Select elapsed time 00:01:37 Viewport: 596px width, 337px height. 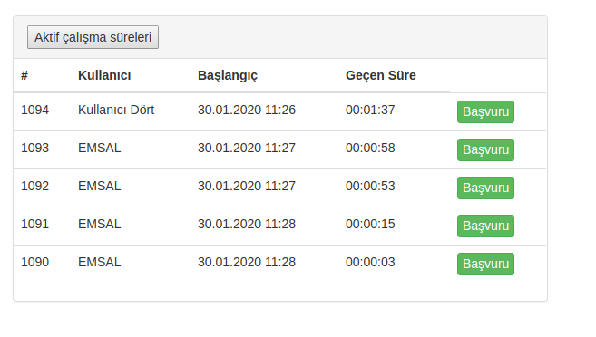coord(370,110)
